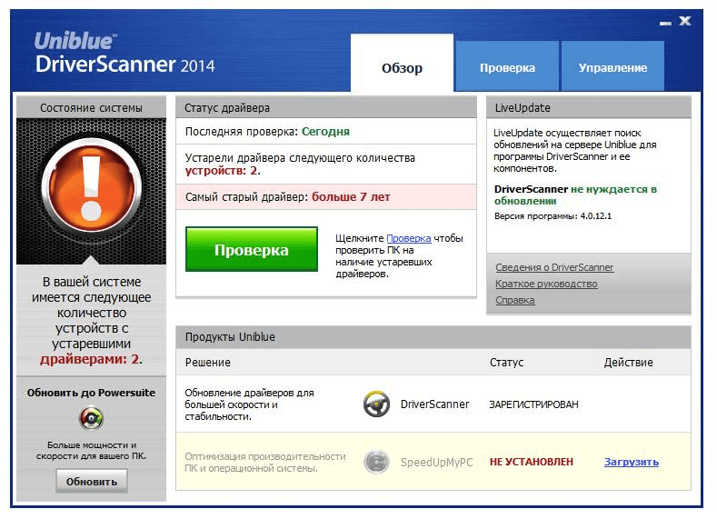The width and height of the screenshot is (717, 519).
Task: Click Оптимизация производительности ПК description
Action: click(x=265, y=463)
